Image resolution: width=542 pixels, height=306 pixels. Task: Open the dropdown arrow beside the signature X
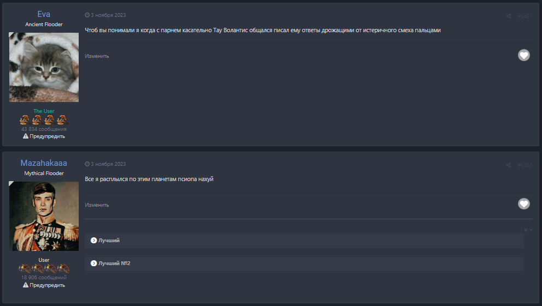(531, 230)
